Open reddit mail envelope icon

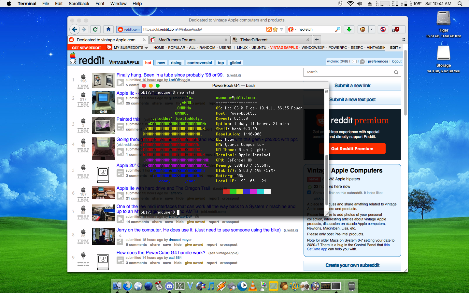[x=354, y=61]
